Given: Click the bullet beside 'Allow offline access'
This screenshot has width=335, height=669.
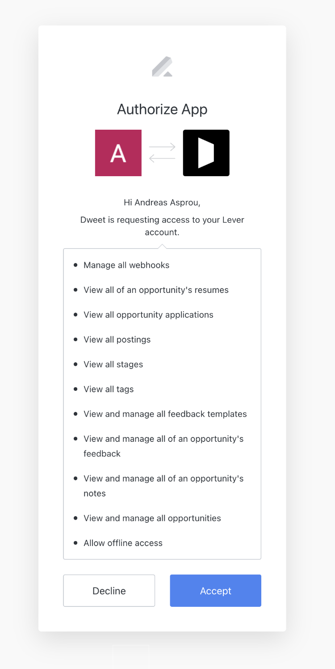Looking at the screenshot, I should 75,542.
